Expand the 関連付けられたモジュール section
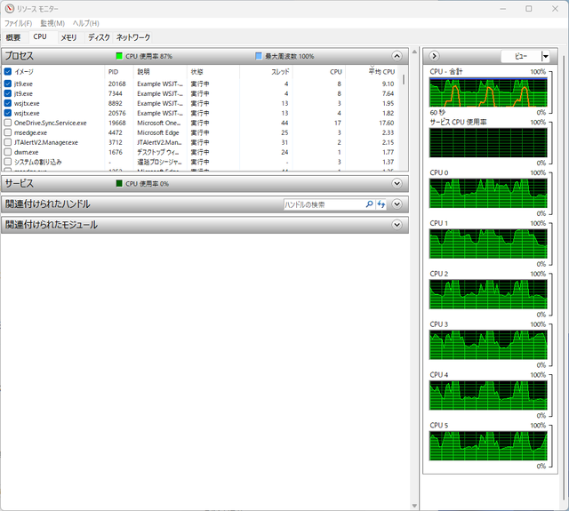The width and height of the screenshot is (569, 511). coord(397,225)
